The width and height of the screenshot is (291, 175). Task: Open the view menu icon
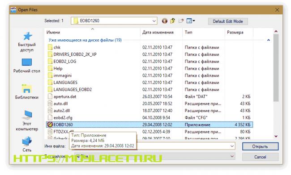pos(191,21)
